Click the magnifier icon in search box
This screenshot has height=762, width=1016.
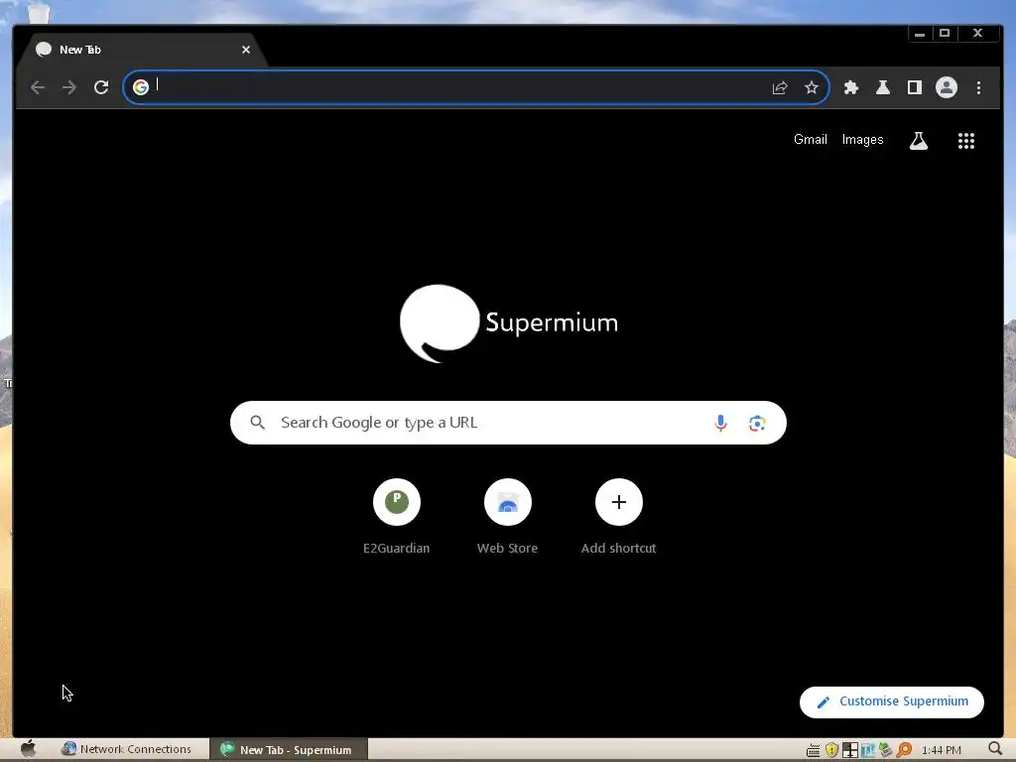coord(257,423)
